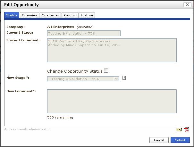Click the Access Level administrator text
Image resolution: width=194 pixels, height=147 pixels.
click(27, 129)
